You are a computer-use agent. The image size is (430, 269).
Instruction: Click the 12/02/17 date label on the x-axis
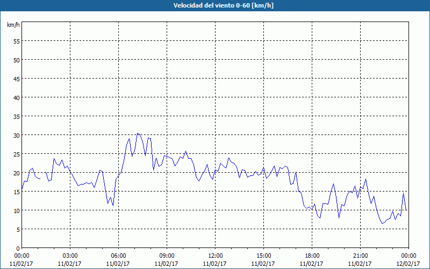[408, 264]
